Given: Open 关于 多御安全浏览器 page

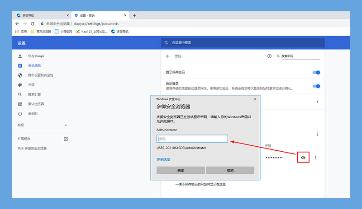Looking at the screenshot, I should click(32, 149).
